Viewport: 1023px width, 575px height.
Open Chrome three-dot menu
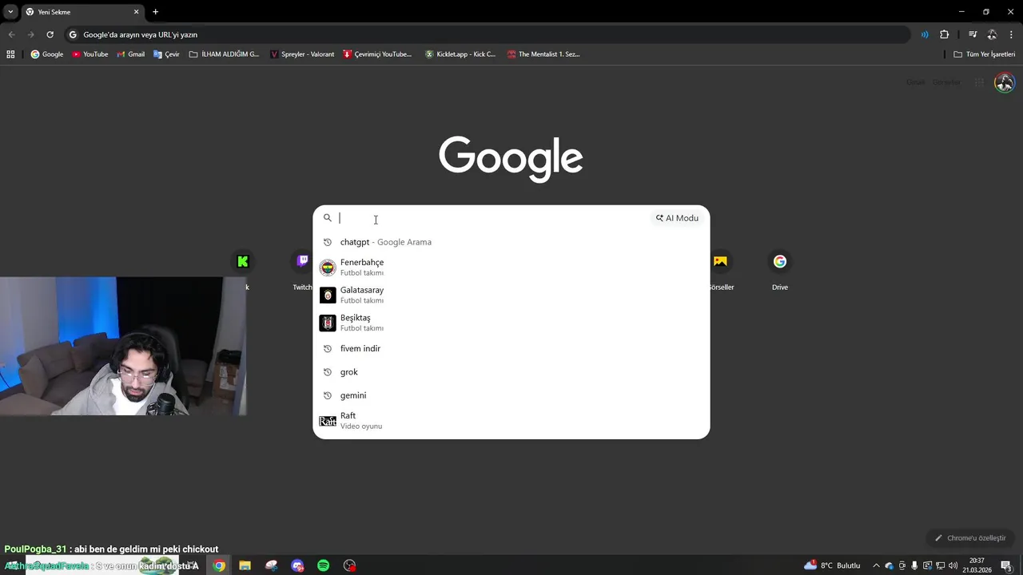(1011, 34)
